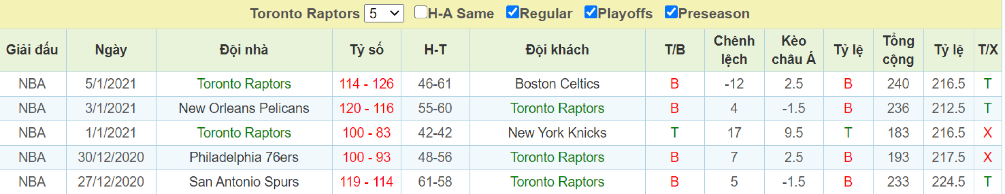Image resolution: width=1005 pixels, height=194 pixels.
Task: Click the 119 - 114 score
Action: (366, 182)
